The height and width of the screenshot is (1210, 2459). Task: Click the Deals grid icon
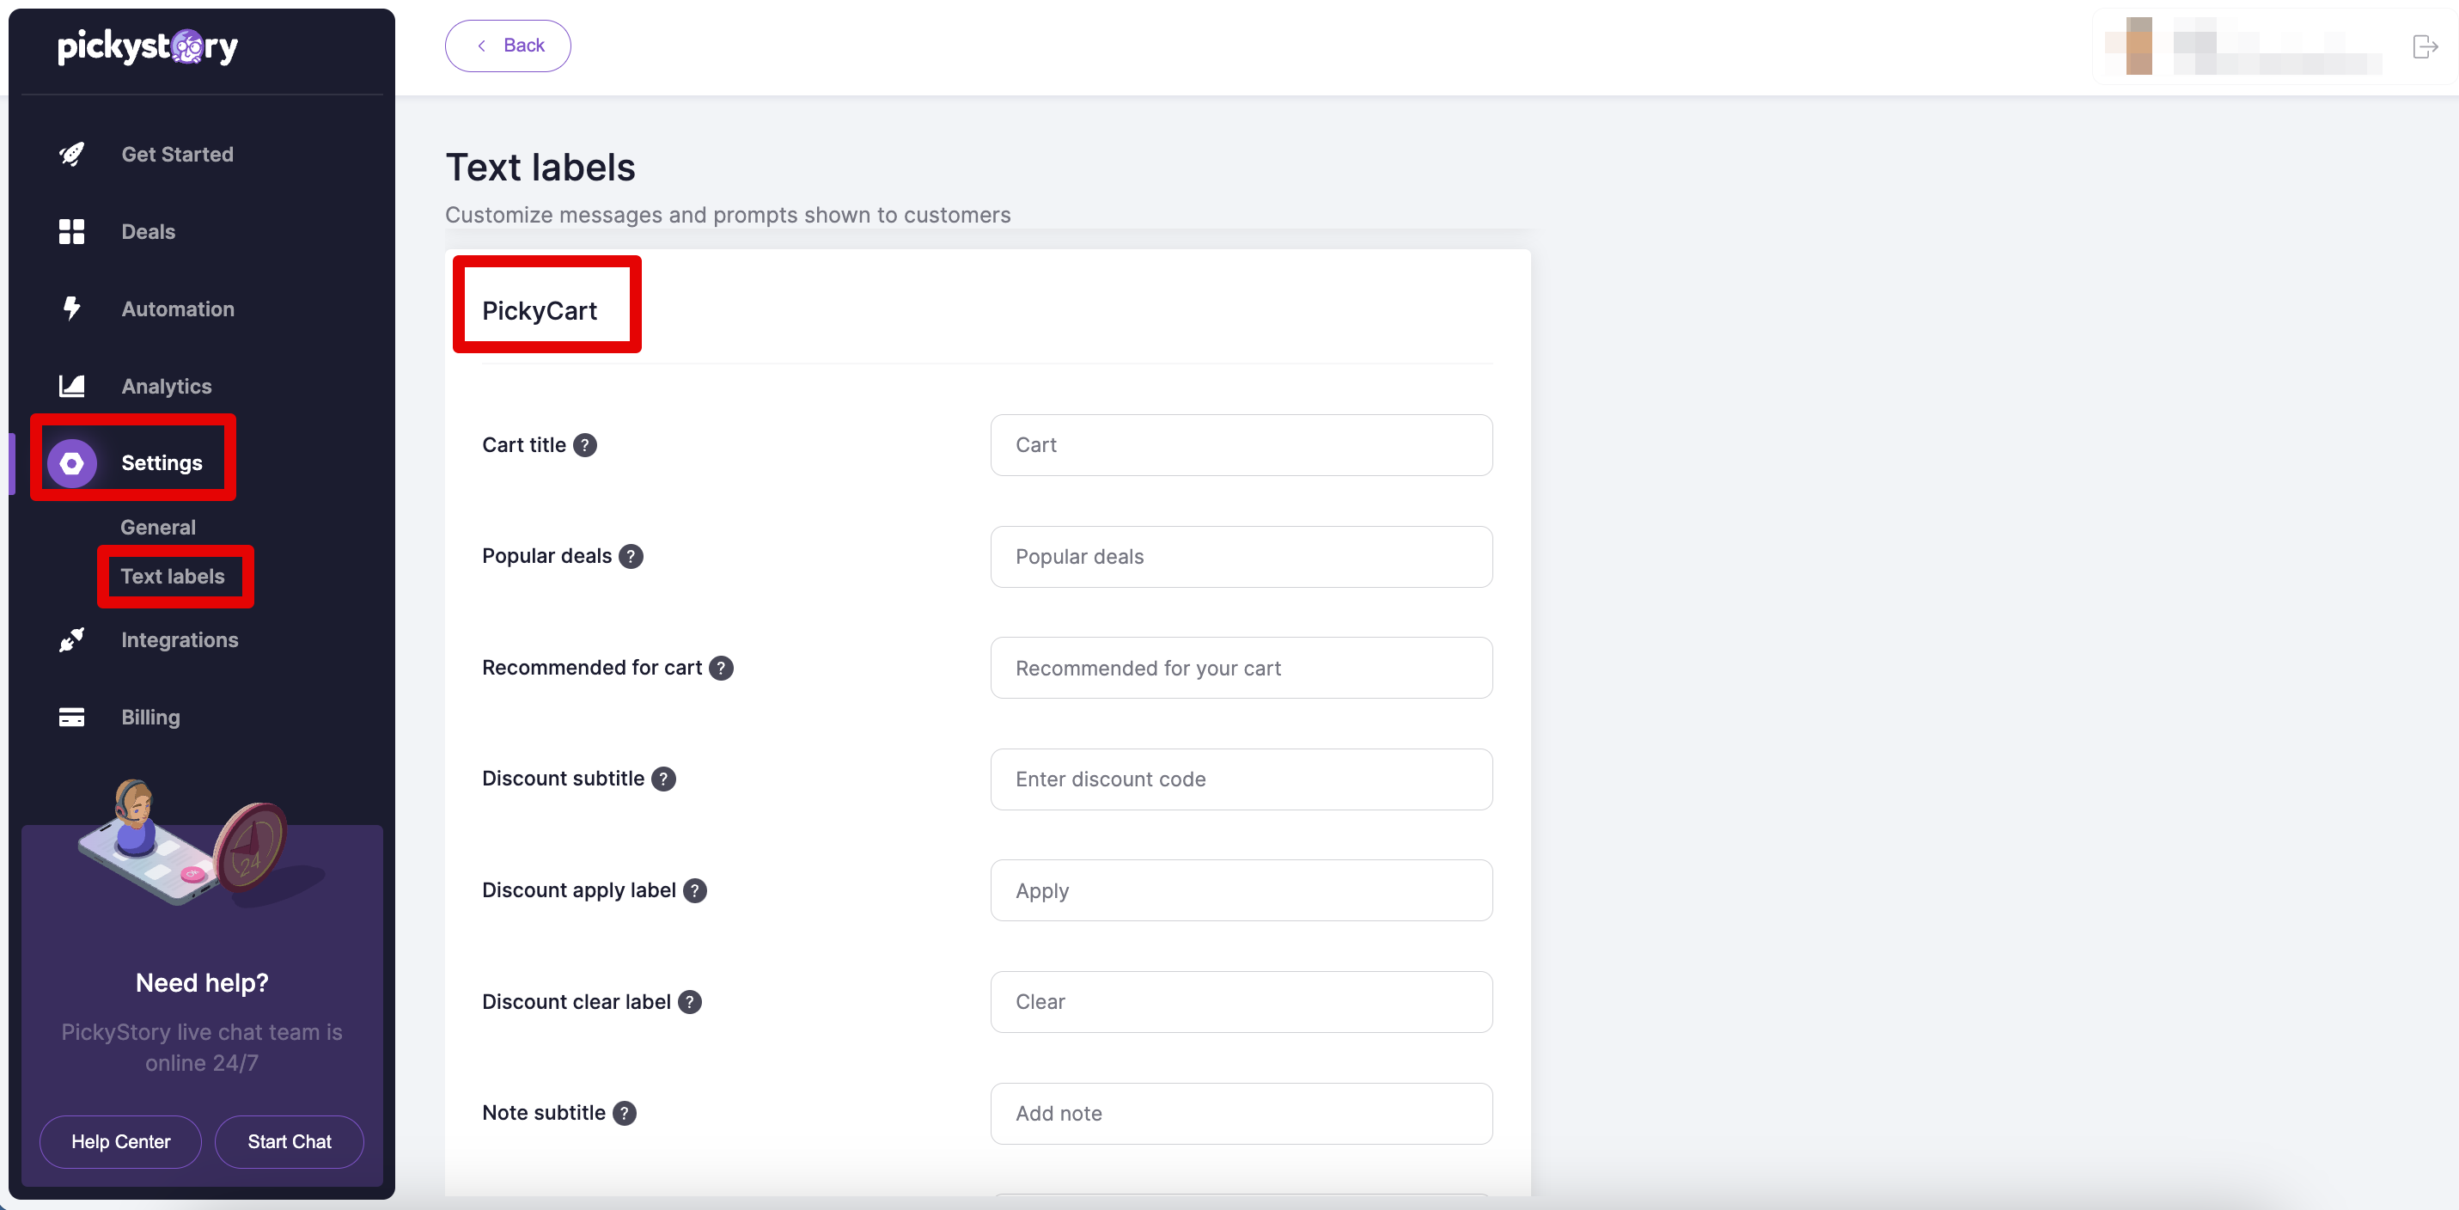pos(71,232)
